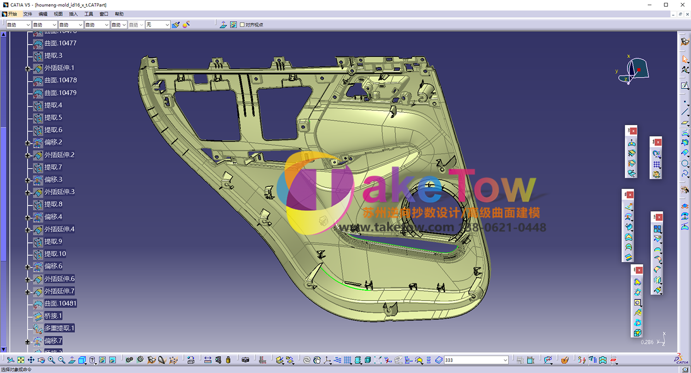Screen dimensions: 691x373
Task: Open the 插入 menu
Action: point(73,14)
